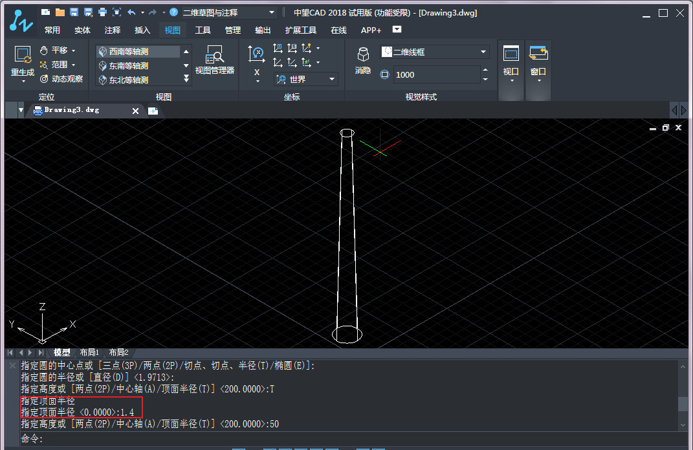Image resolution: width=693 pixels, height=450 pixels.
Task: Switch to the 布局1 layout tab
Action: coord(89,353)
